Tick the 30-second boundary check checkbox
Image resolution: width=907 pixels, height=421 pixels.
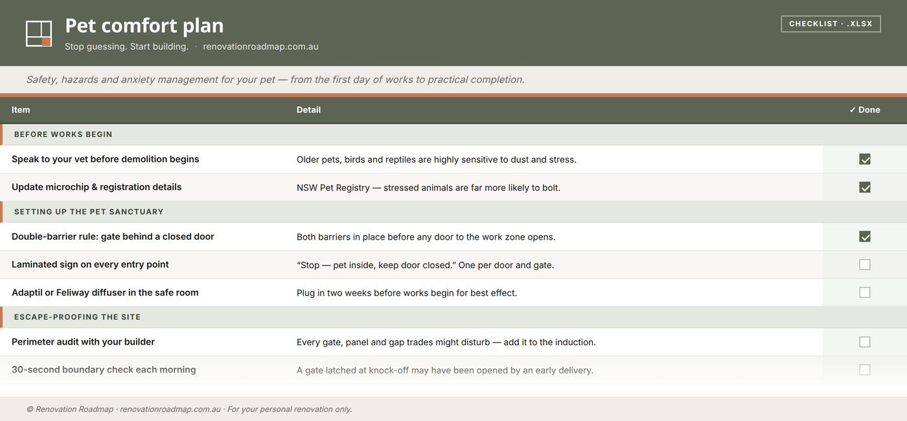pyautogui.click(x=865, y=370)
